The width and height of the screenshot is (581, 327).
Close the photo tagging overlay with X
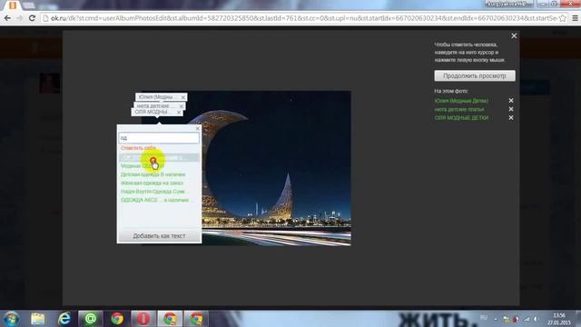pyautogui.click(x=514, y=36)
